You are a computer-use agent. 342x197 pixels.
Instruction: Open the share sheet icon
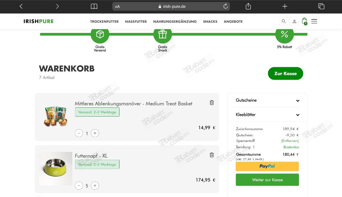(248, 6)
